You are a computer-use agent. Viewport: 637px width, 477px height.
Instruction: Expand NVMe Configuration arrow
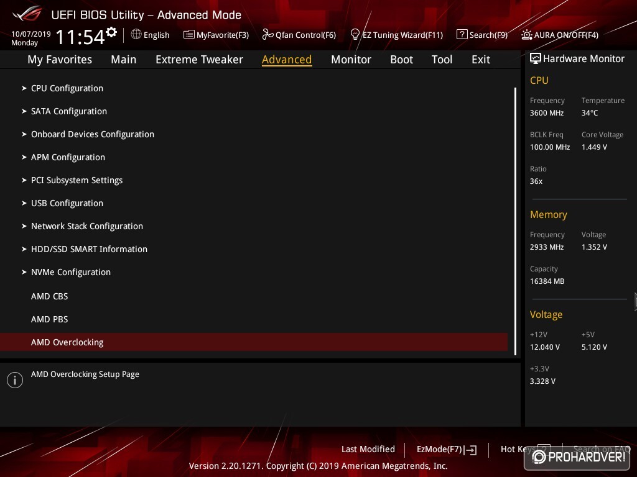click(x=24, y=272)
